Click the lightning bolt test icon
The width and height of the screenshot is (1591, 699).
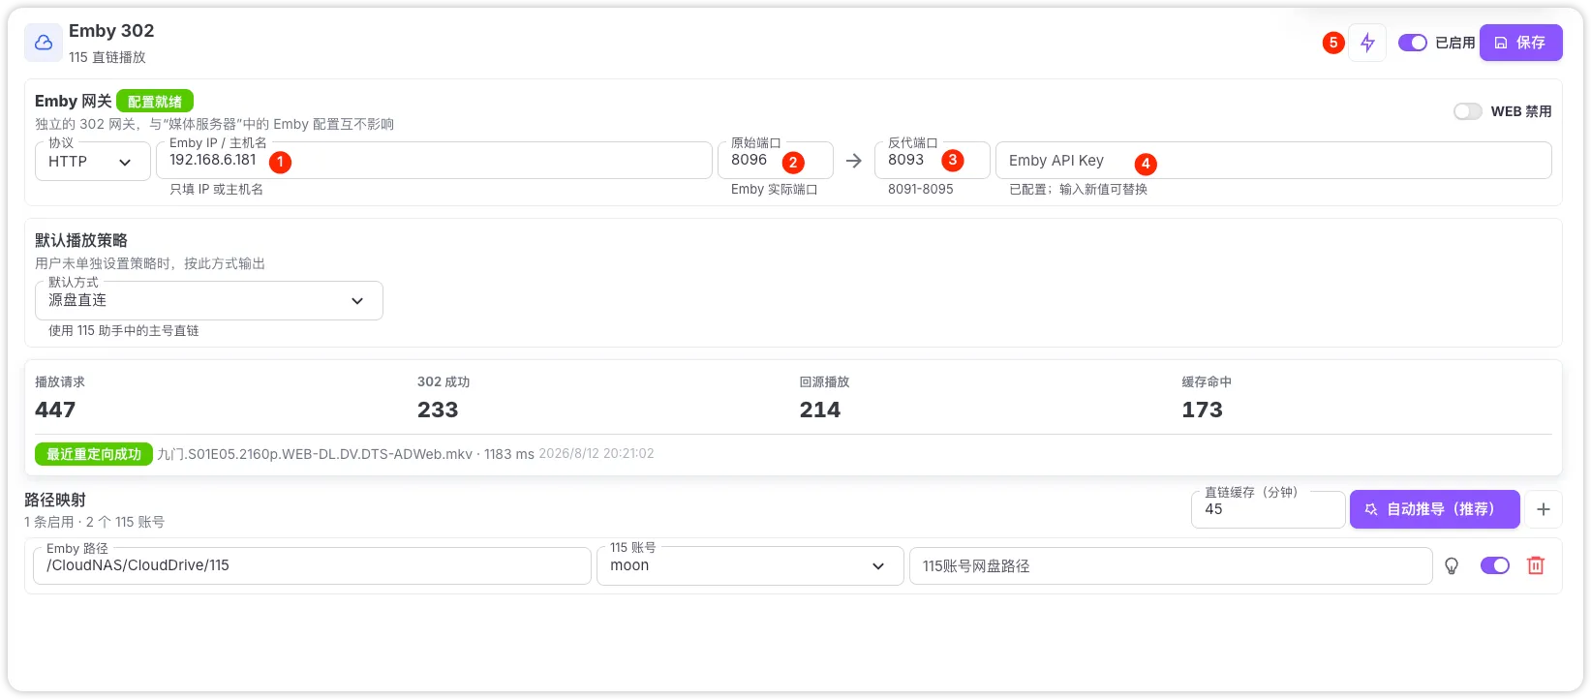1367,43
